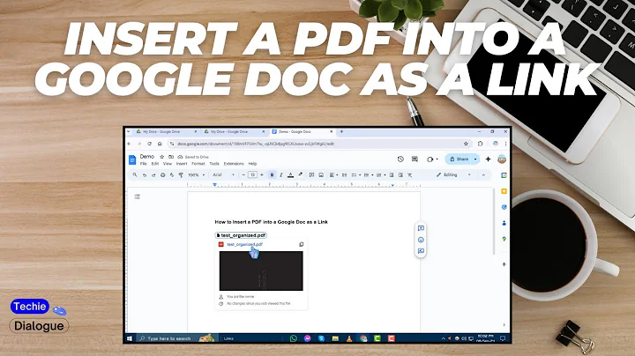Toggle bold formatting

pyautogui.click(x=272, y=174)
